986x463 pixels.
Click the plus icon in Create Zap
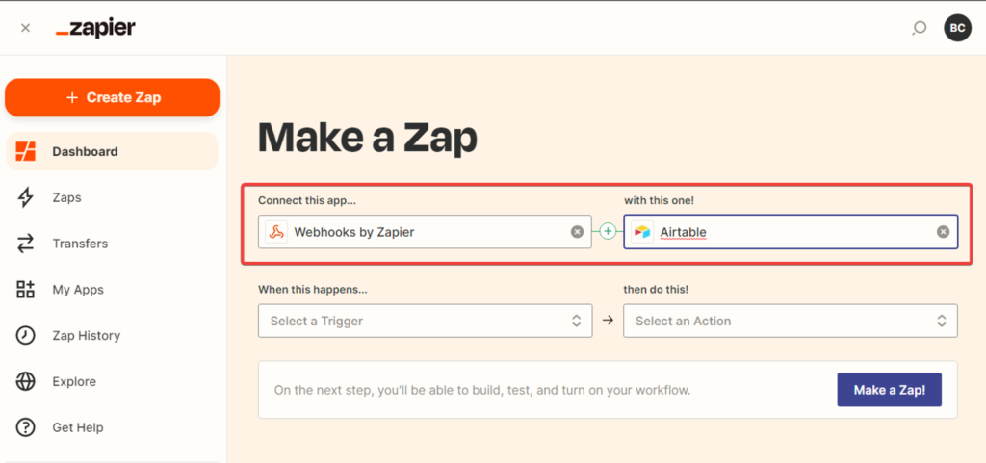tap(72, 97)
